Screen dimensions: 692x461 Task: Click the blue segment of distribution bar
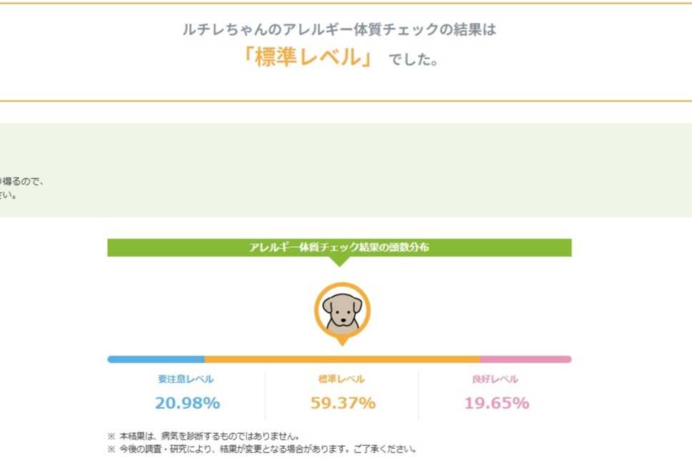pos(156,360)
